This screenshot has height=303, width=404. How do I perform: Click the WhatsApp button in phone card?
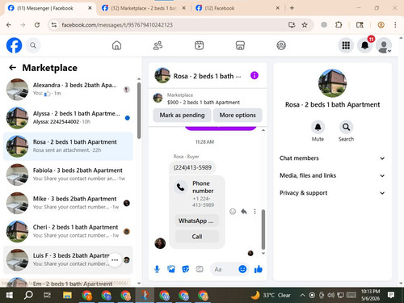point(196,221)
